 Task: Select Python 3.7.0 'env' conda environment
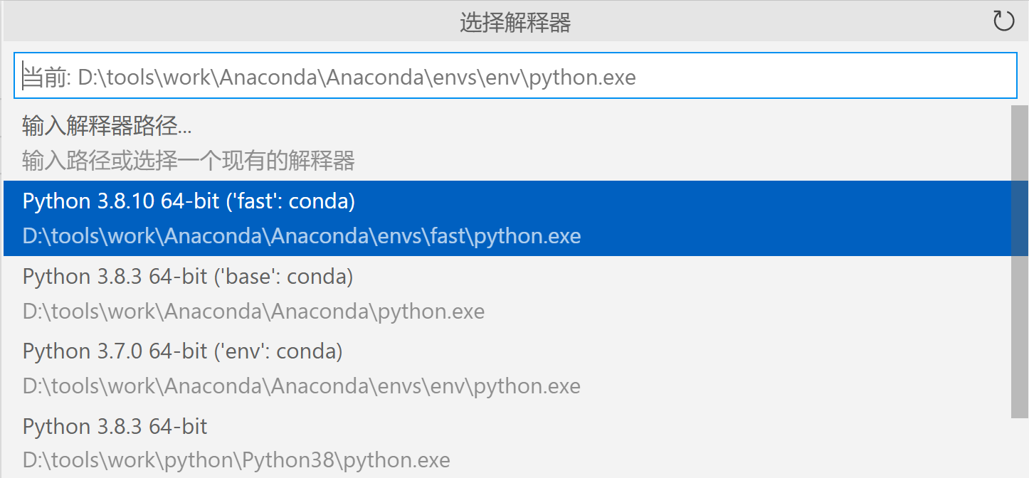[x=182, y=351]
